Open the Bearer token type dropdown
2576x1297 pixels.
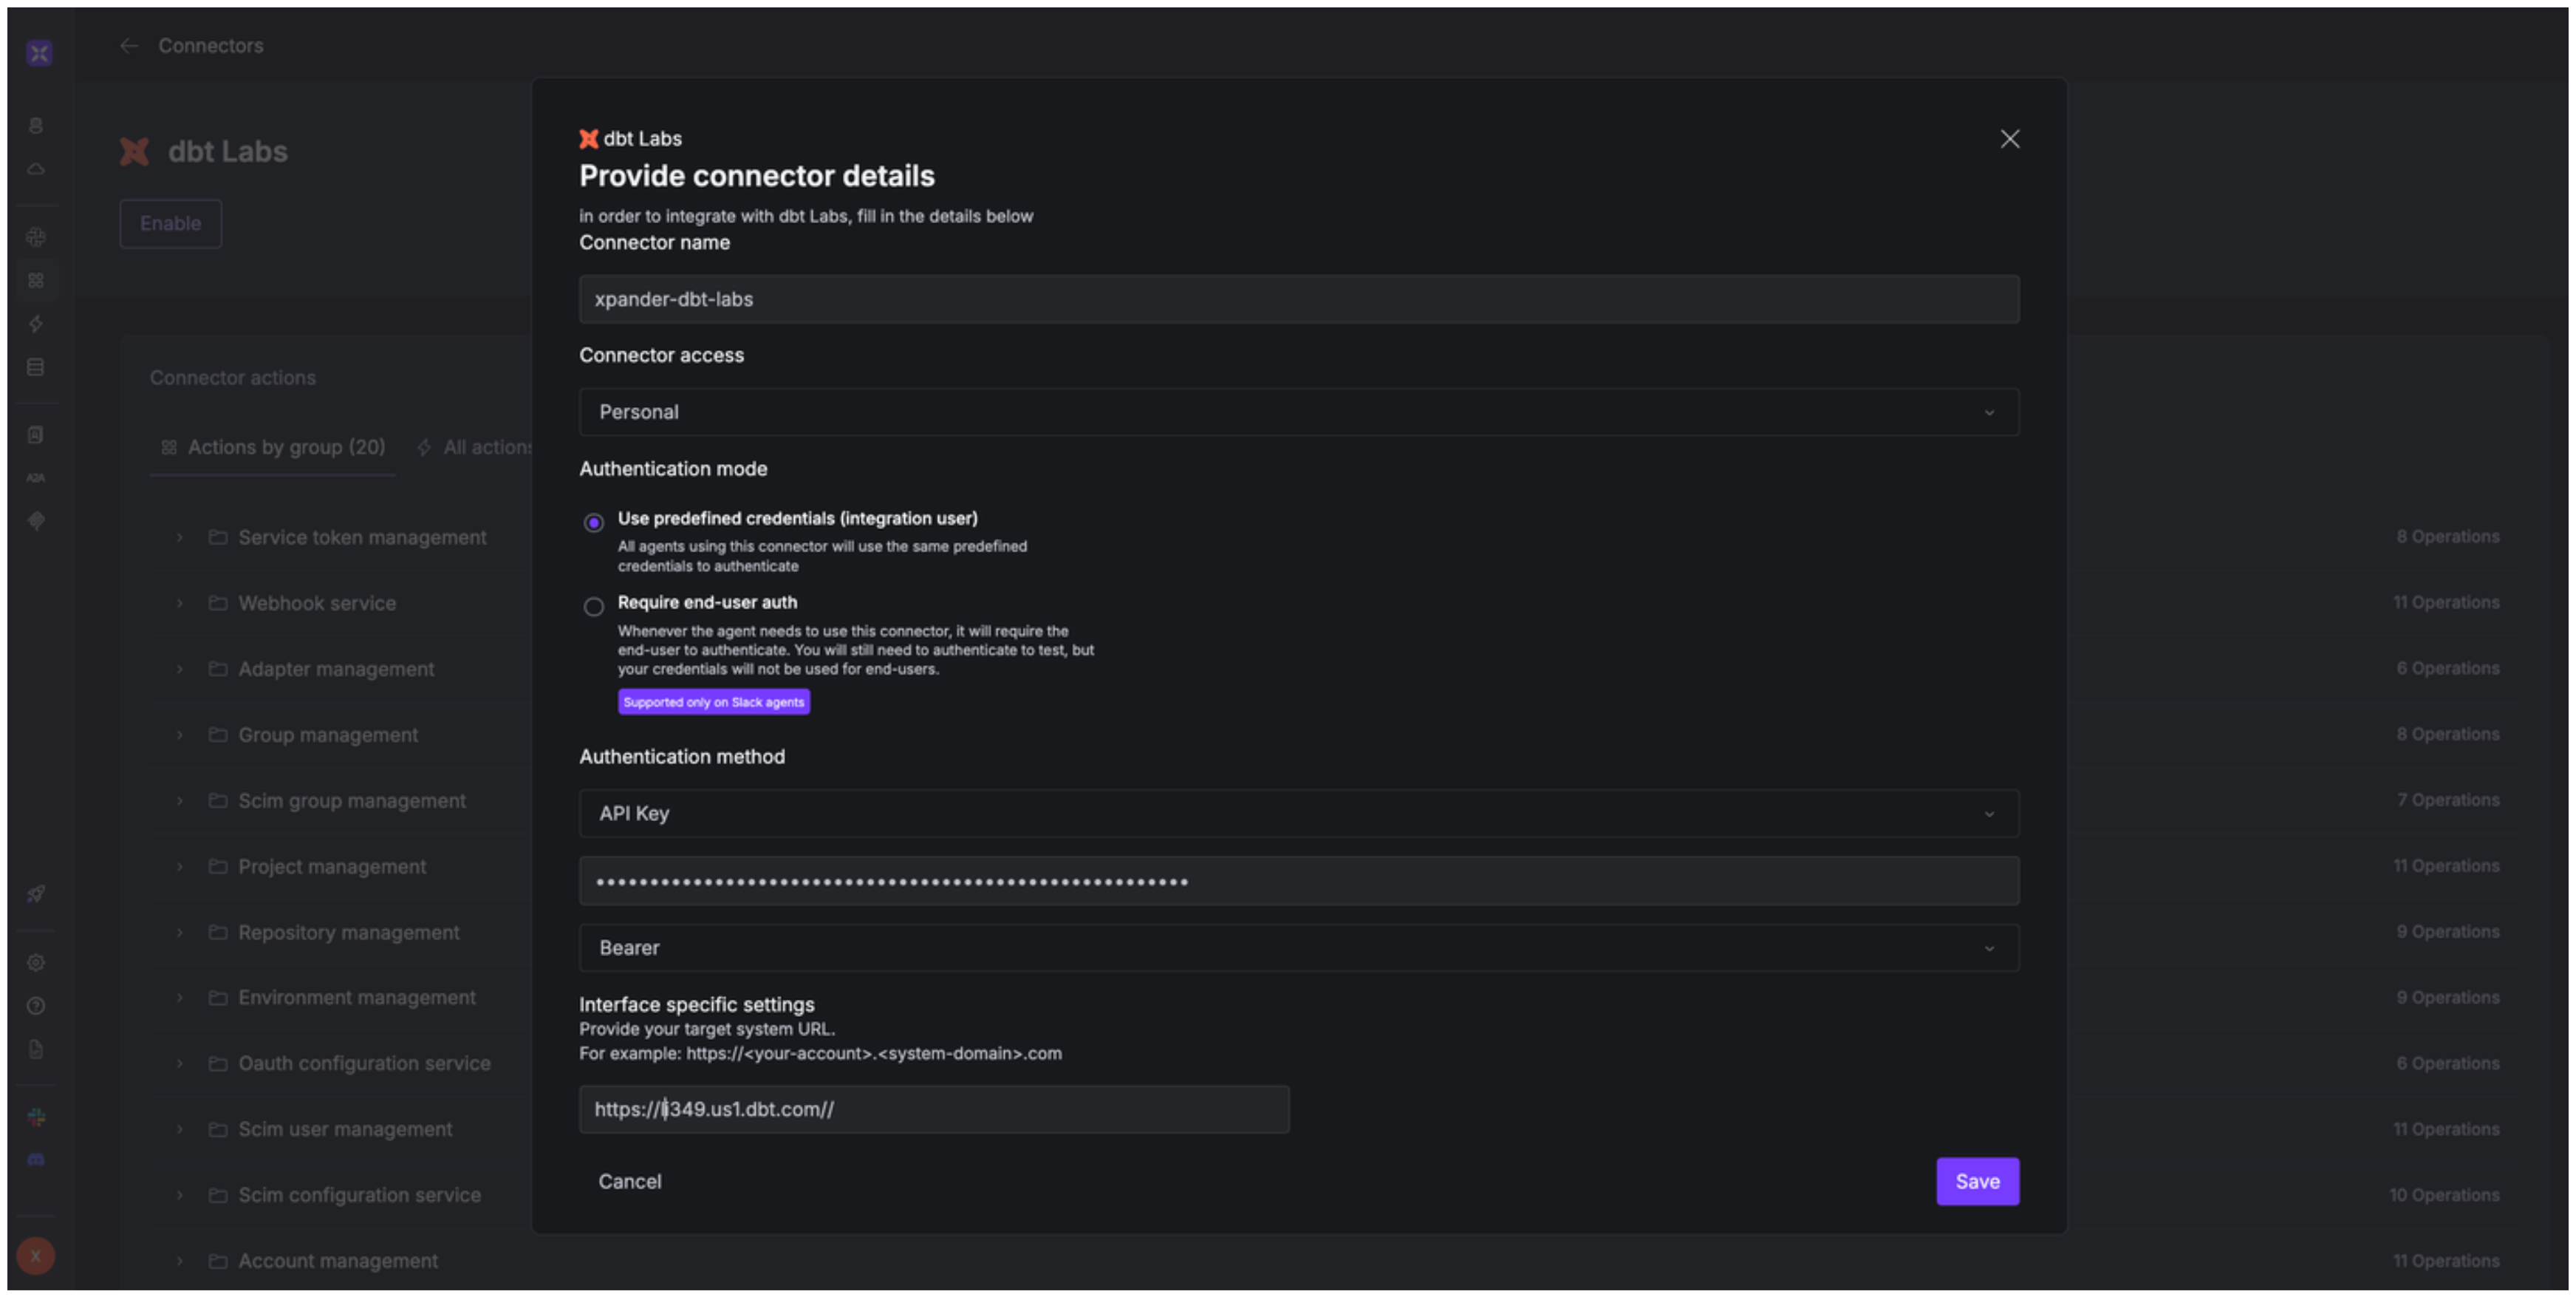tap(1298, 947)
